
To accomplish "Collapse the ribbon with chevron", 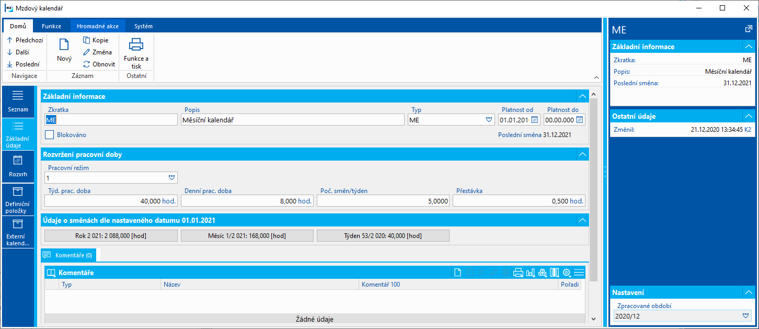I will click(596, 77).
